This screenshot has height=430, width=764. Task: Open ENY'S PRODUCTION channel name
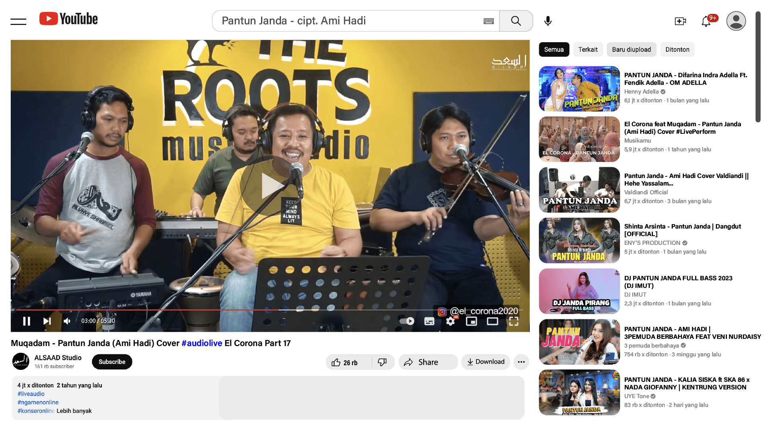point(652,243)
